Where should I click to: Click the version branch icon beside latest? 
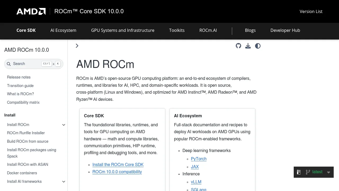(308, 172)
